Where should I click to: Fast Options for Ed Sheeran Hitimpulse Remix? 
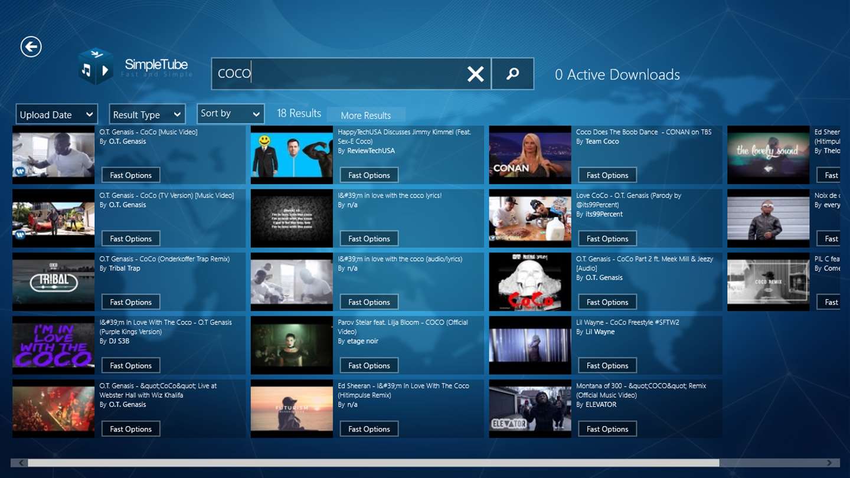(x=369, y=429)
